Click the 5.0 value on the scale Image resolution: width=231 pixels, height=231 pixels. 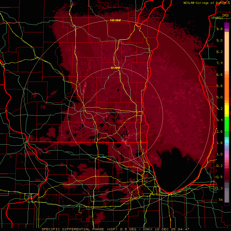219,97
